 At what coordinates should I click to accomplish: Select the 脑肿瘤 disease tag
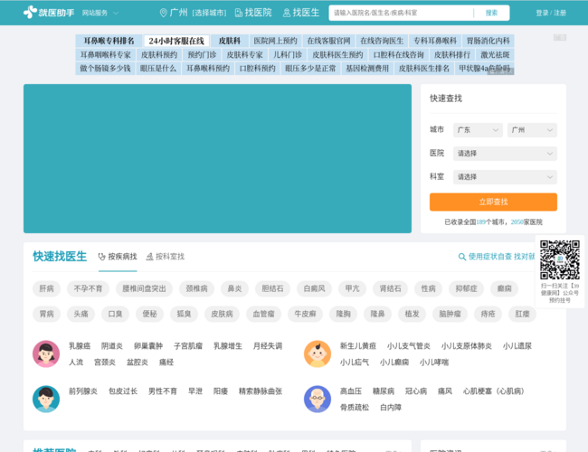[450, 314]
